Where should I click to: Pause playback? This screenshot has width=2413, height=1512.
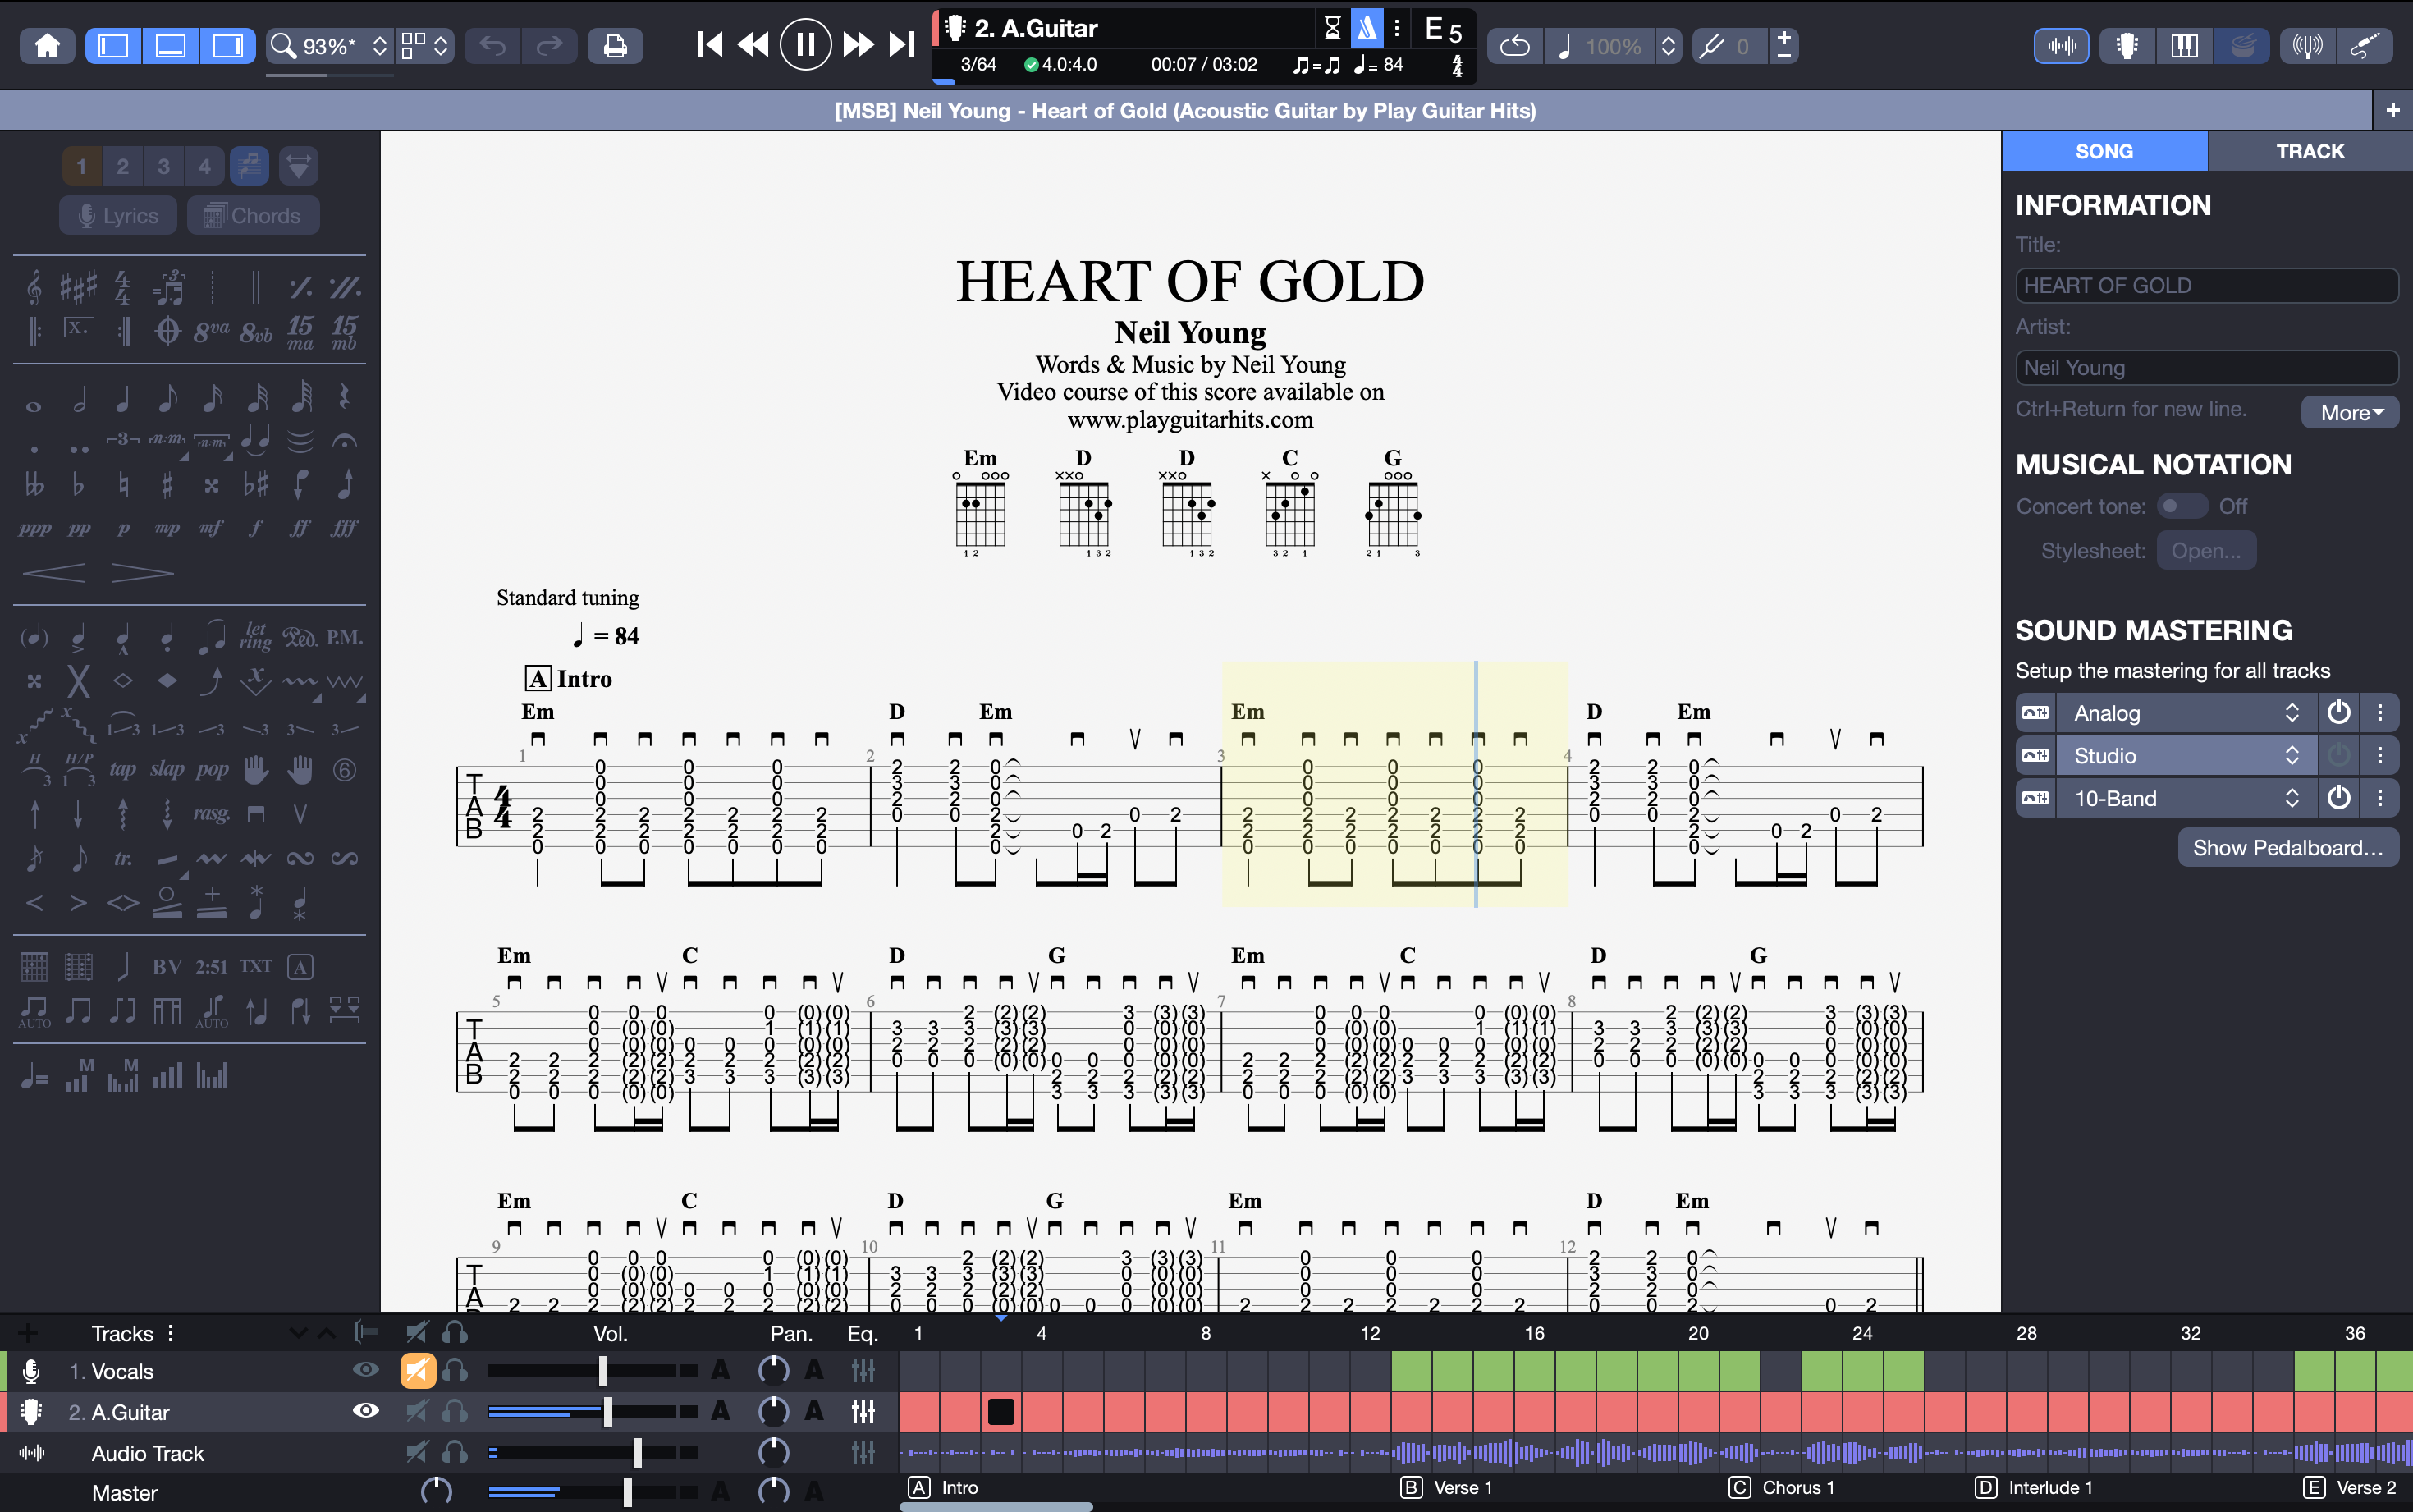tap(804, 45)
